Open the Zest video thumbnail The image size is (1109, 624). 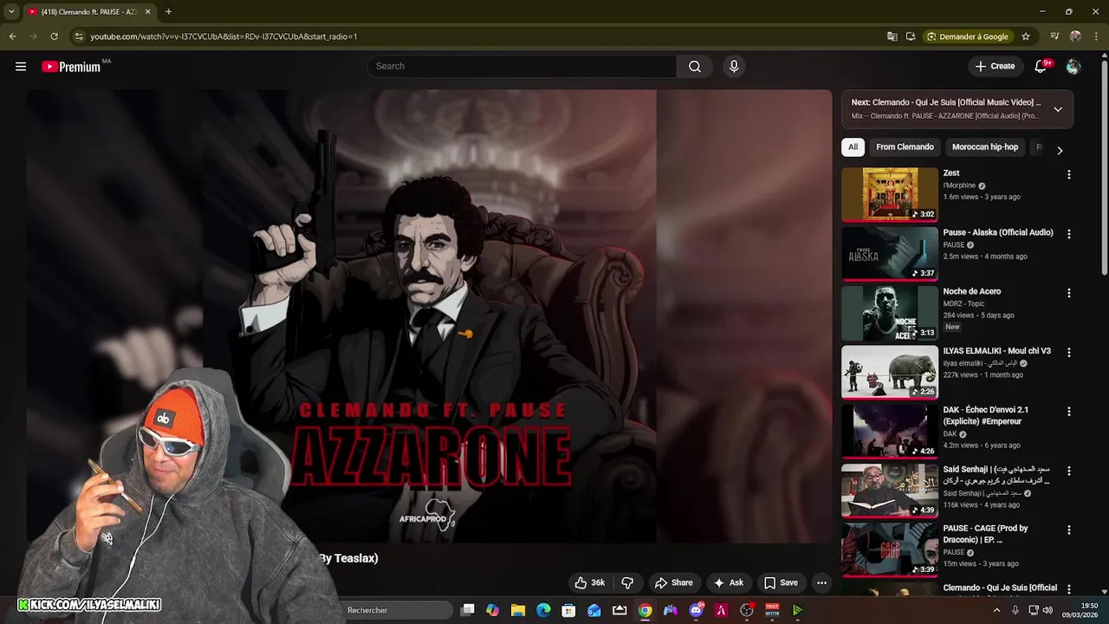(x=890, y=194)
